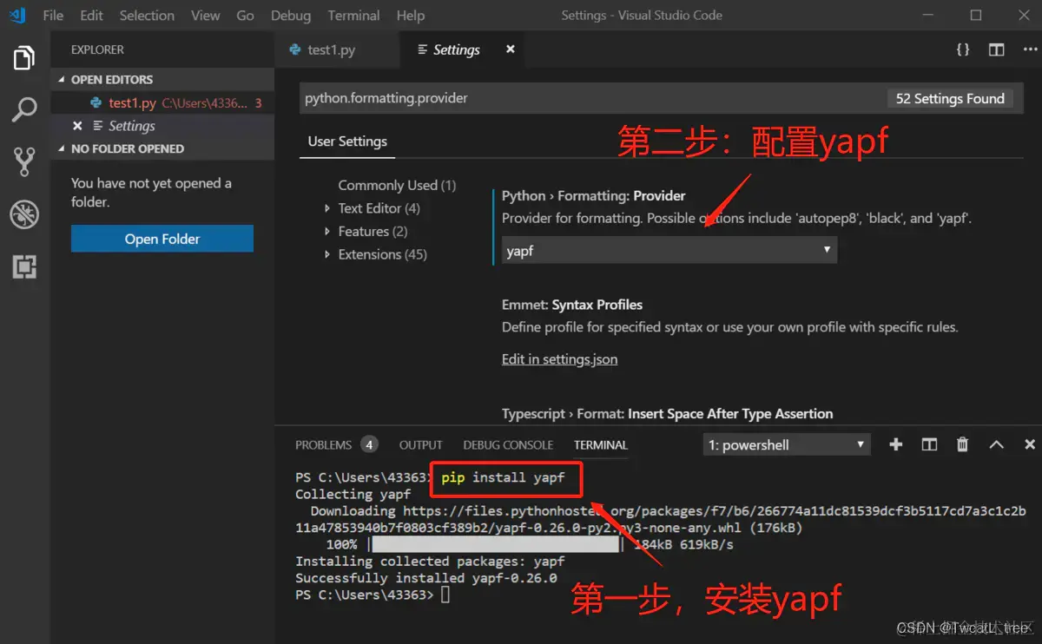The height and width of the screenshot is (644, 1042).
Task: Open the Go menu
Action: (246, 16)
